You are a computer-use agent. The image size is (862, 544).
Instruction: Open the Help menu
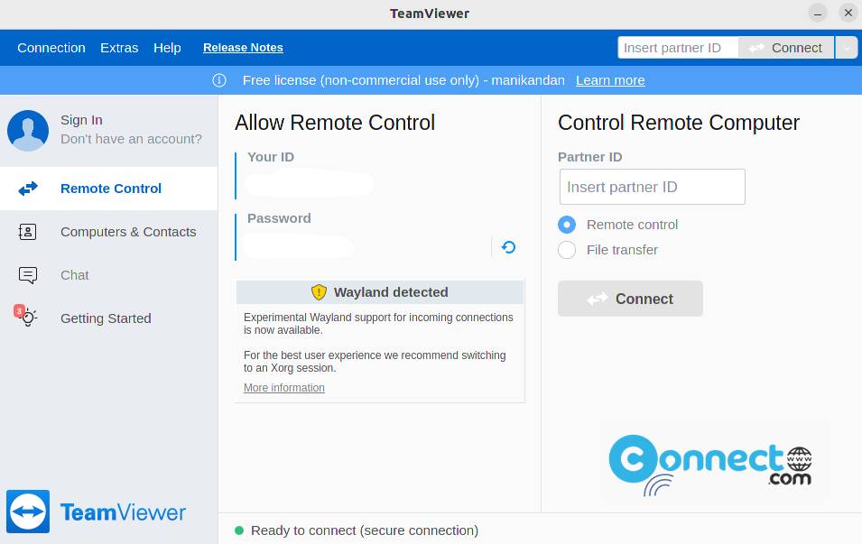pyautogui.click(x=167, y=48)
